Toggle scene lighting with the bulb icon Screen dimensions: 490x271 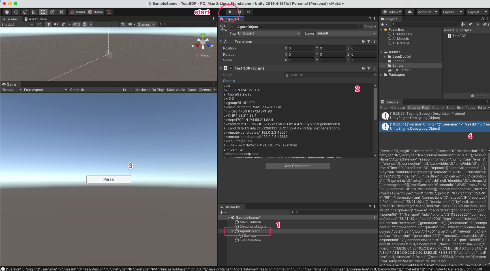point(49,24)
